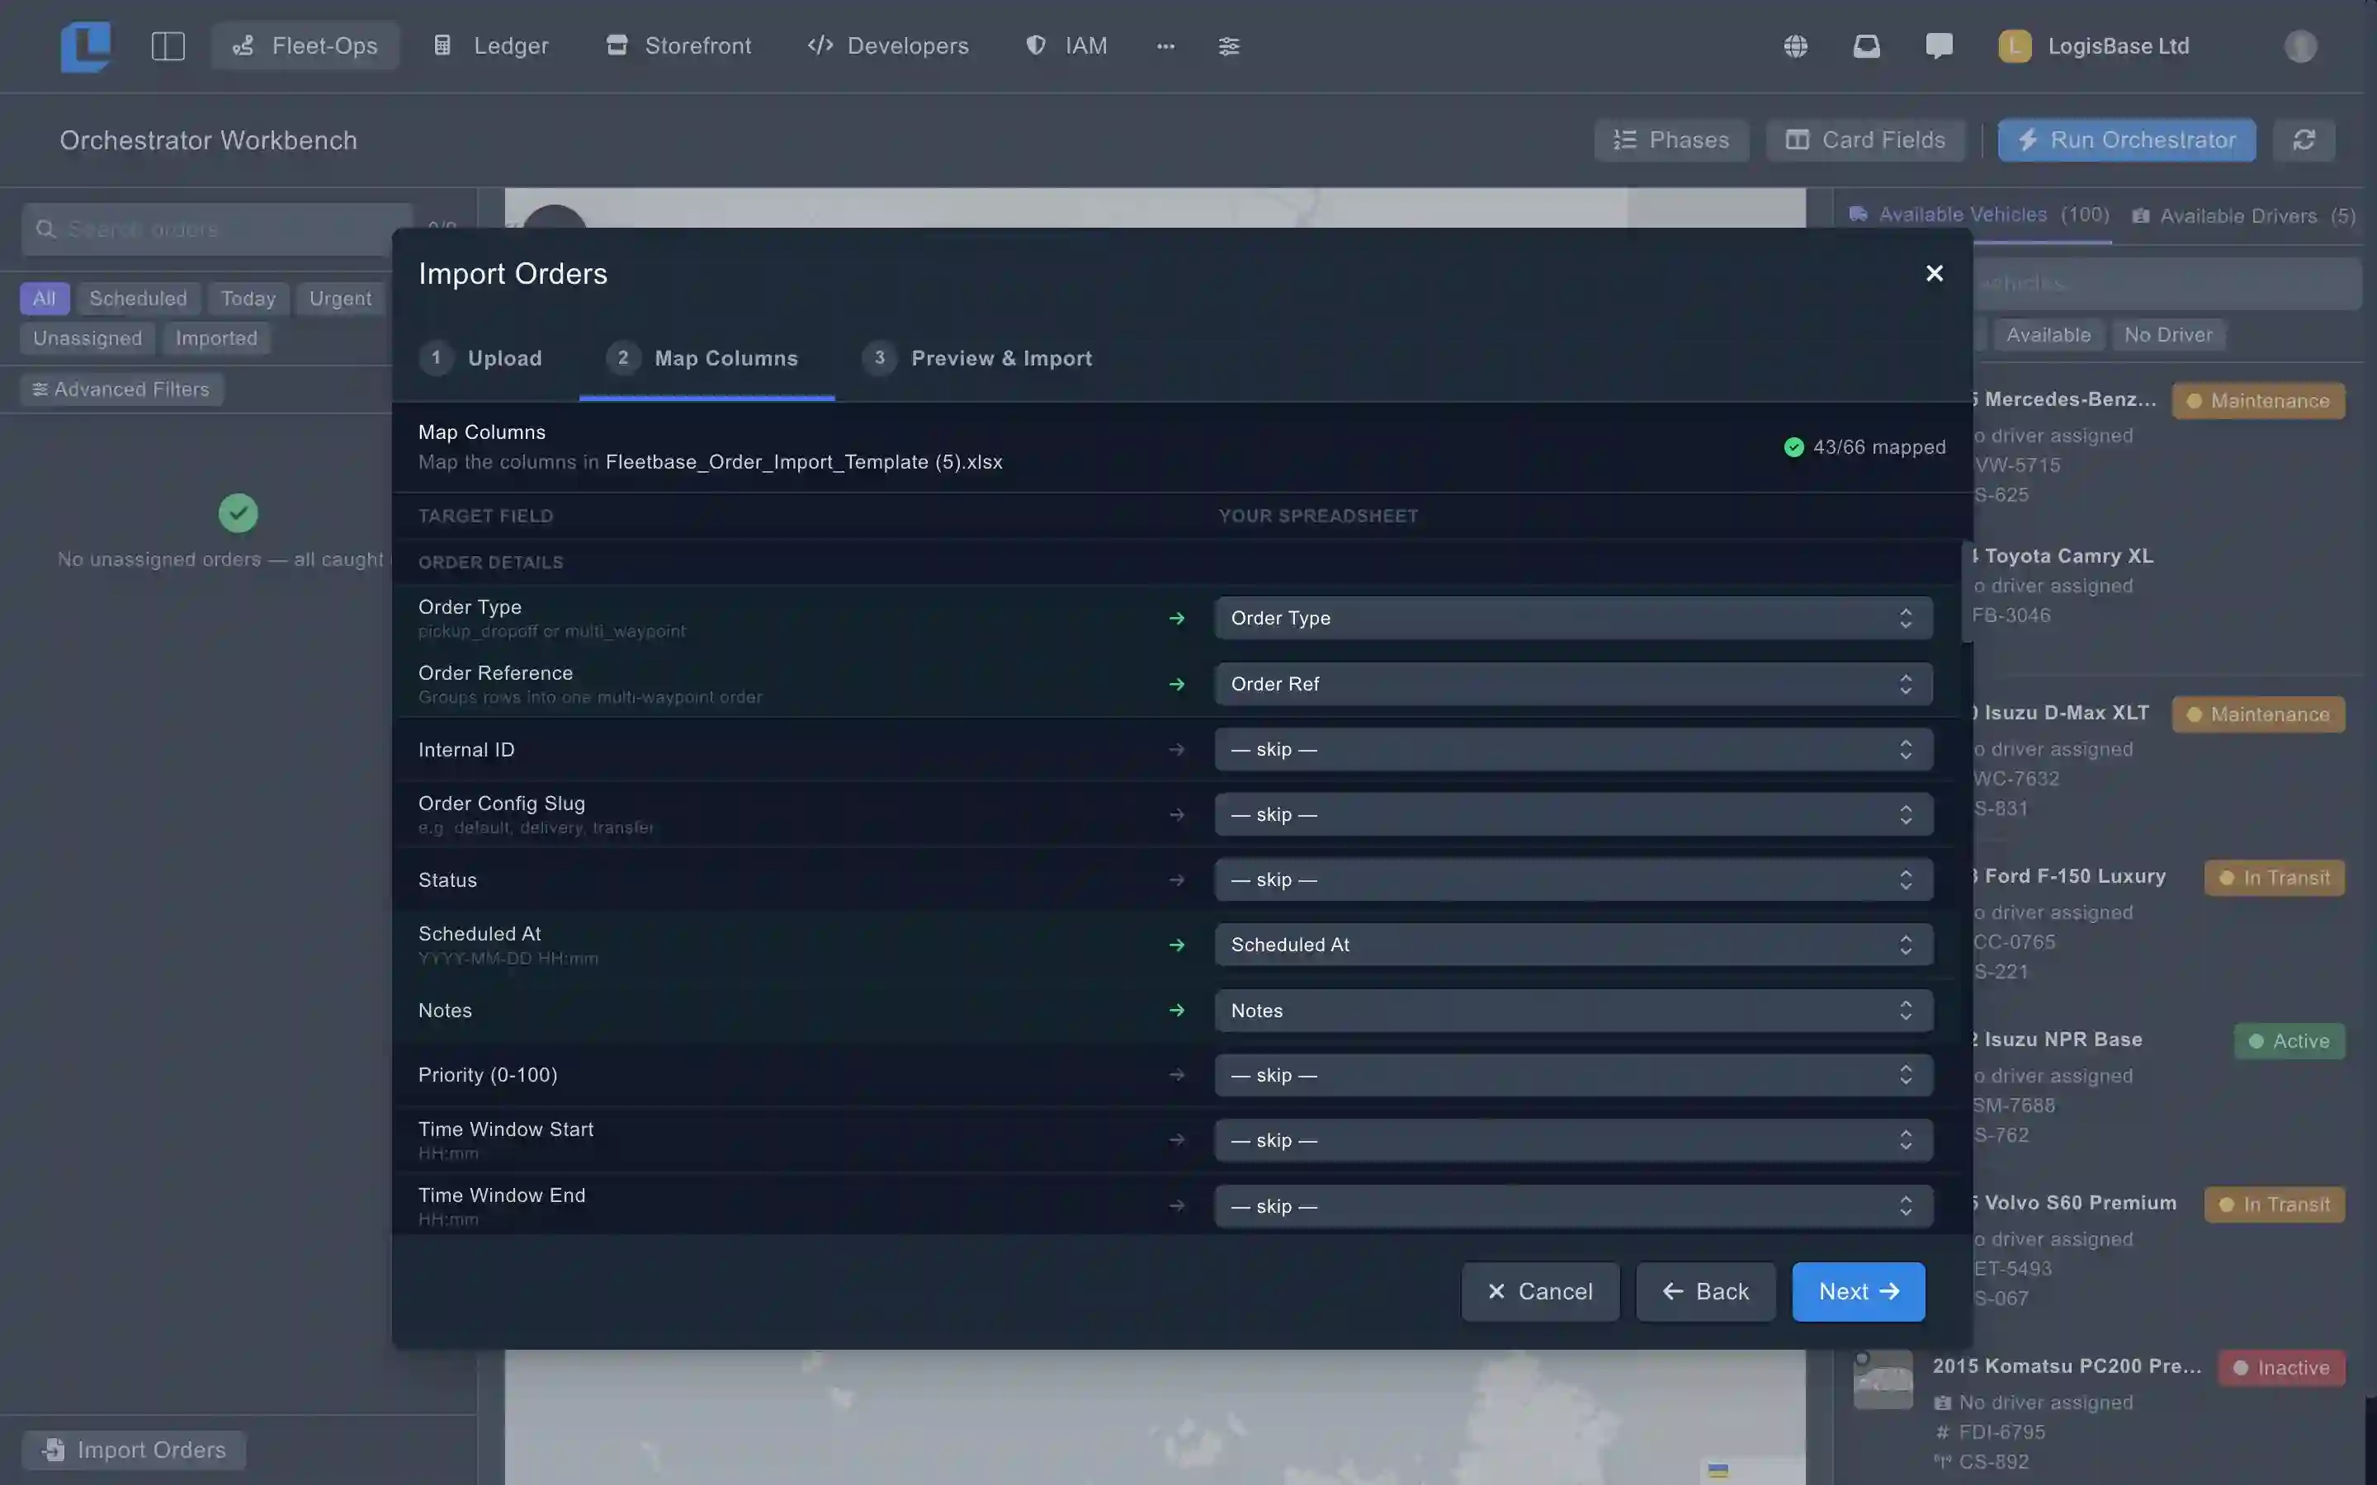Screen dimensions: 2377x1485
Task: Click the LogisBase Ltd organization badge
Action: (2015, 46)
